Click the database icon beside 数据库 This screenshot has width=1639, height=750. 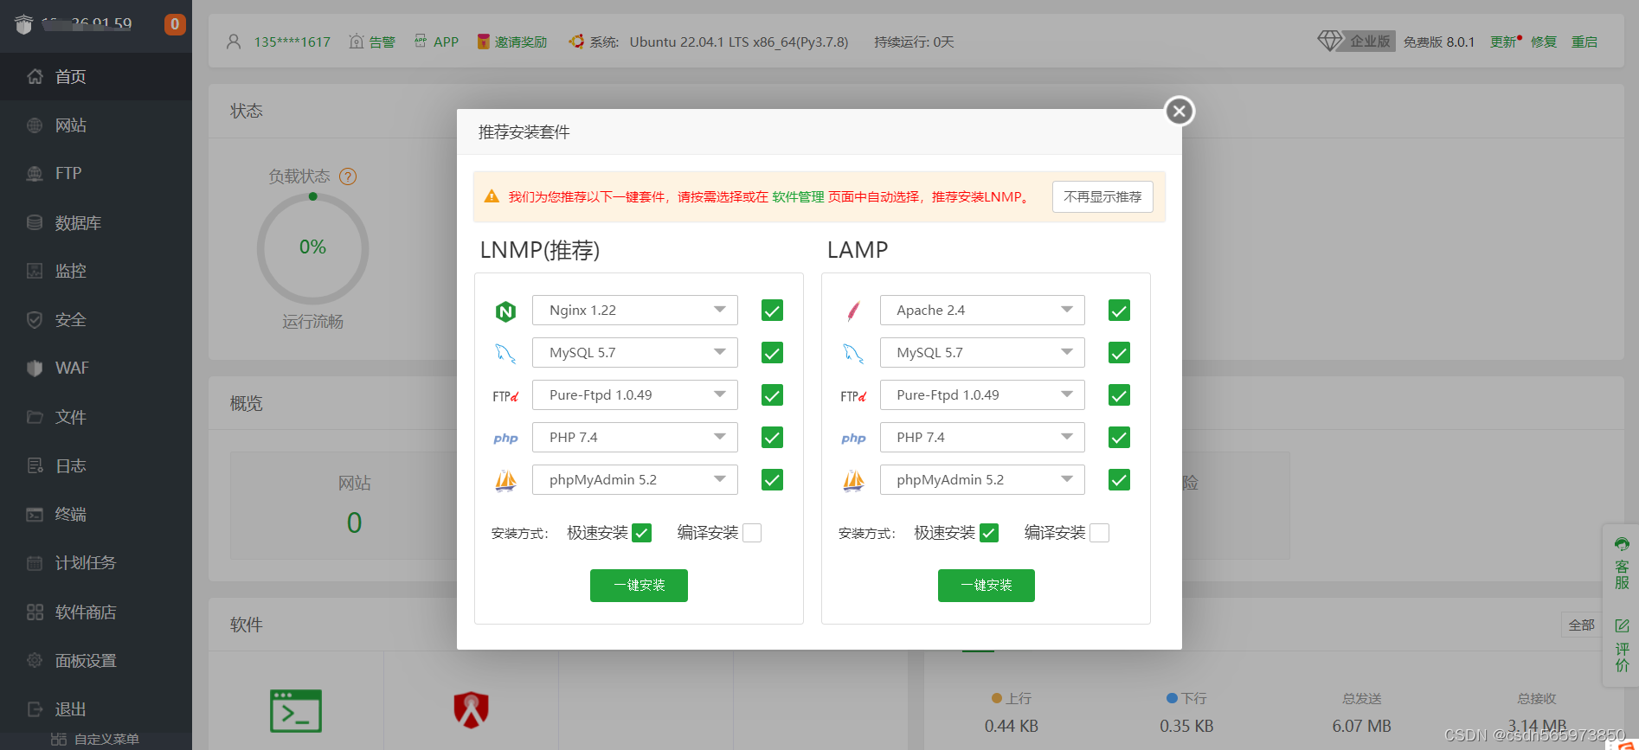tap(35, 222)
